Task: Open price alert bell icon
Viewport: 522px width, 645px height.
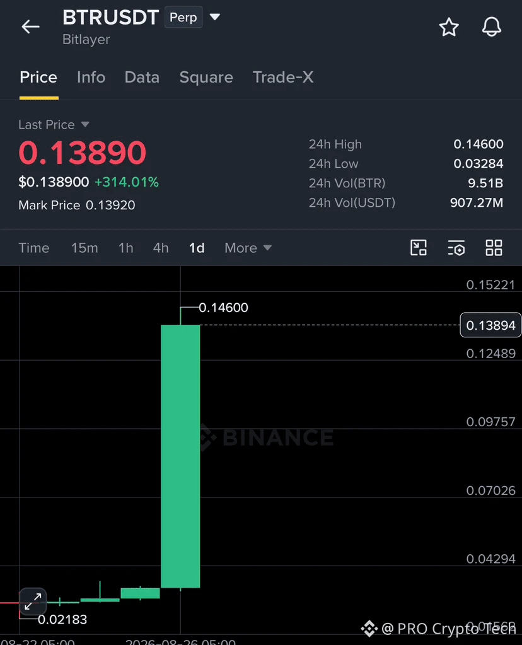Action: 492,27
